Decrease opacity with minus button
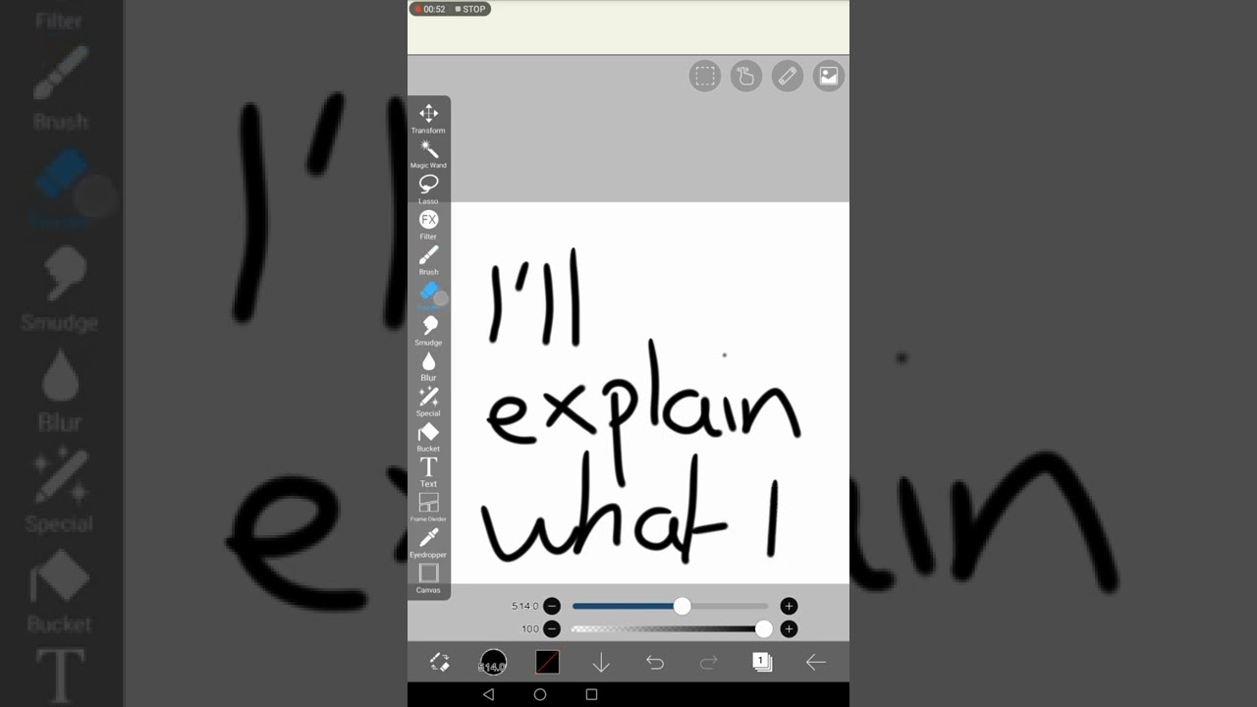Viewport: 1257px width, 707px height. 552,628
